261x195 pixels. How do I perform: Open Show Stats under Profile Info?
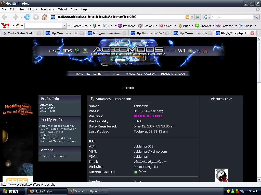[47, 108]
